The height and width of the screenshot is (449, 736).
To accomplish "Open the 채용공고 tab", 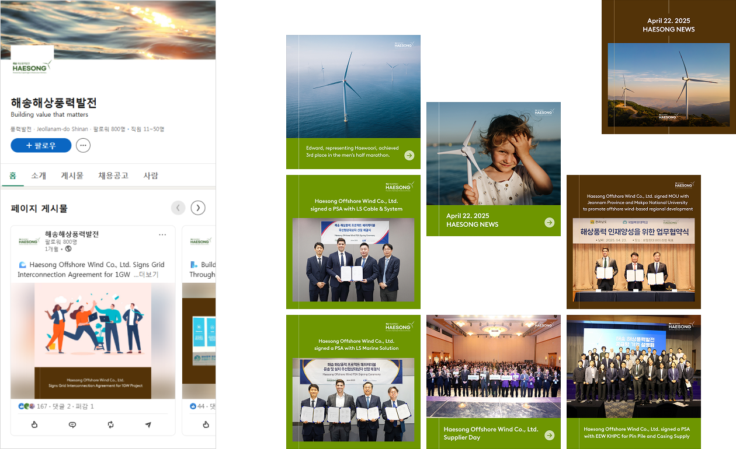I will pos(112,176).
